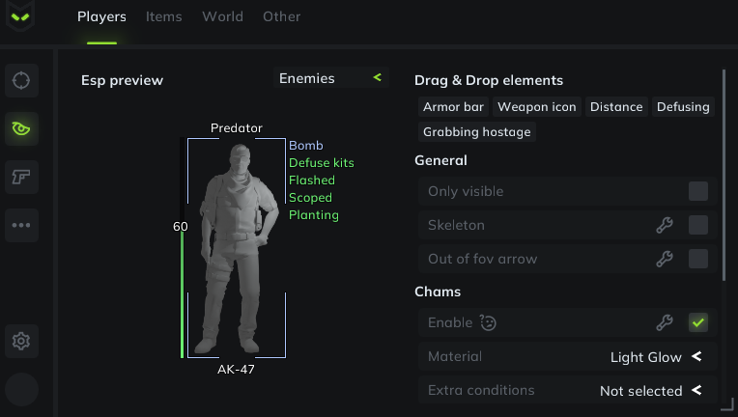738x417 pixels.
Task: Open the Material Light Glow dropdown
Action: (655, 357)
